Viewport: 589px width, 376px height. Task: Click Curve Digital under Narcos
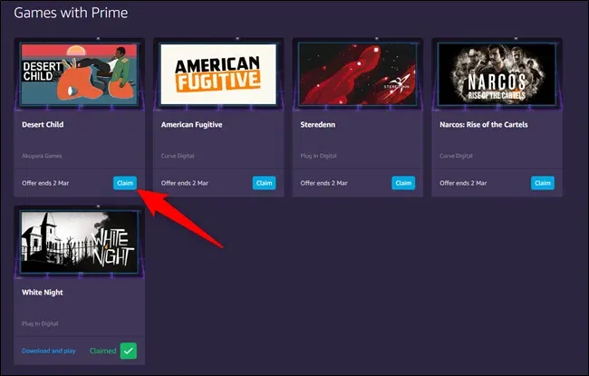pyautogui.click(x=456, y=156)
